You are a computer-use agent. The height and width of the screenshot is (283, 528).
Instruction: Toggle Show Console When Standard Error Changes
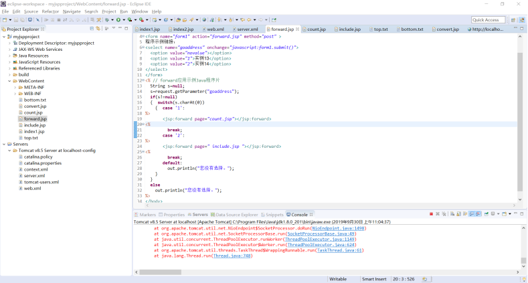(478, 214)
